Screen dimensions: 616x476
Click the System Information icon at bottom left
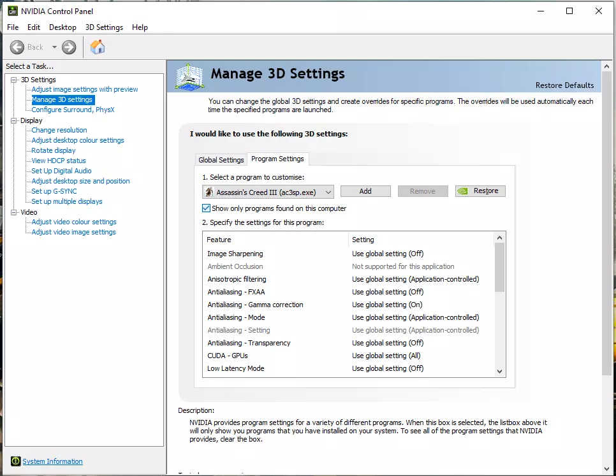(x=15, y=461)
